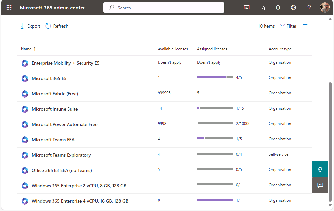Open the account profile picture

(x=325, y=8)
